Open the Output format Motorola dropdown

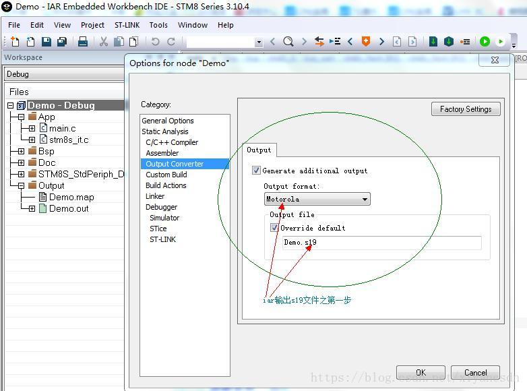[317, 199]
